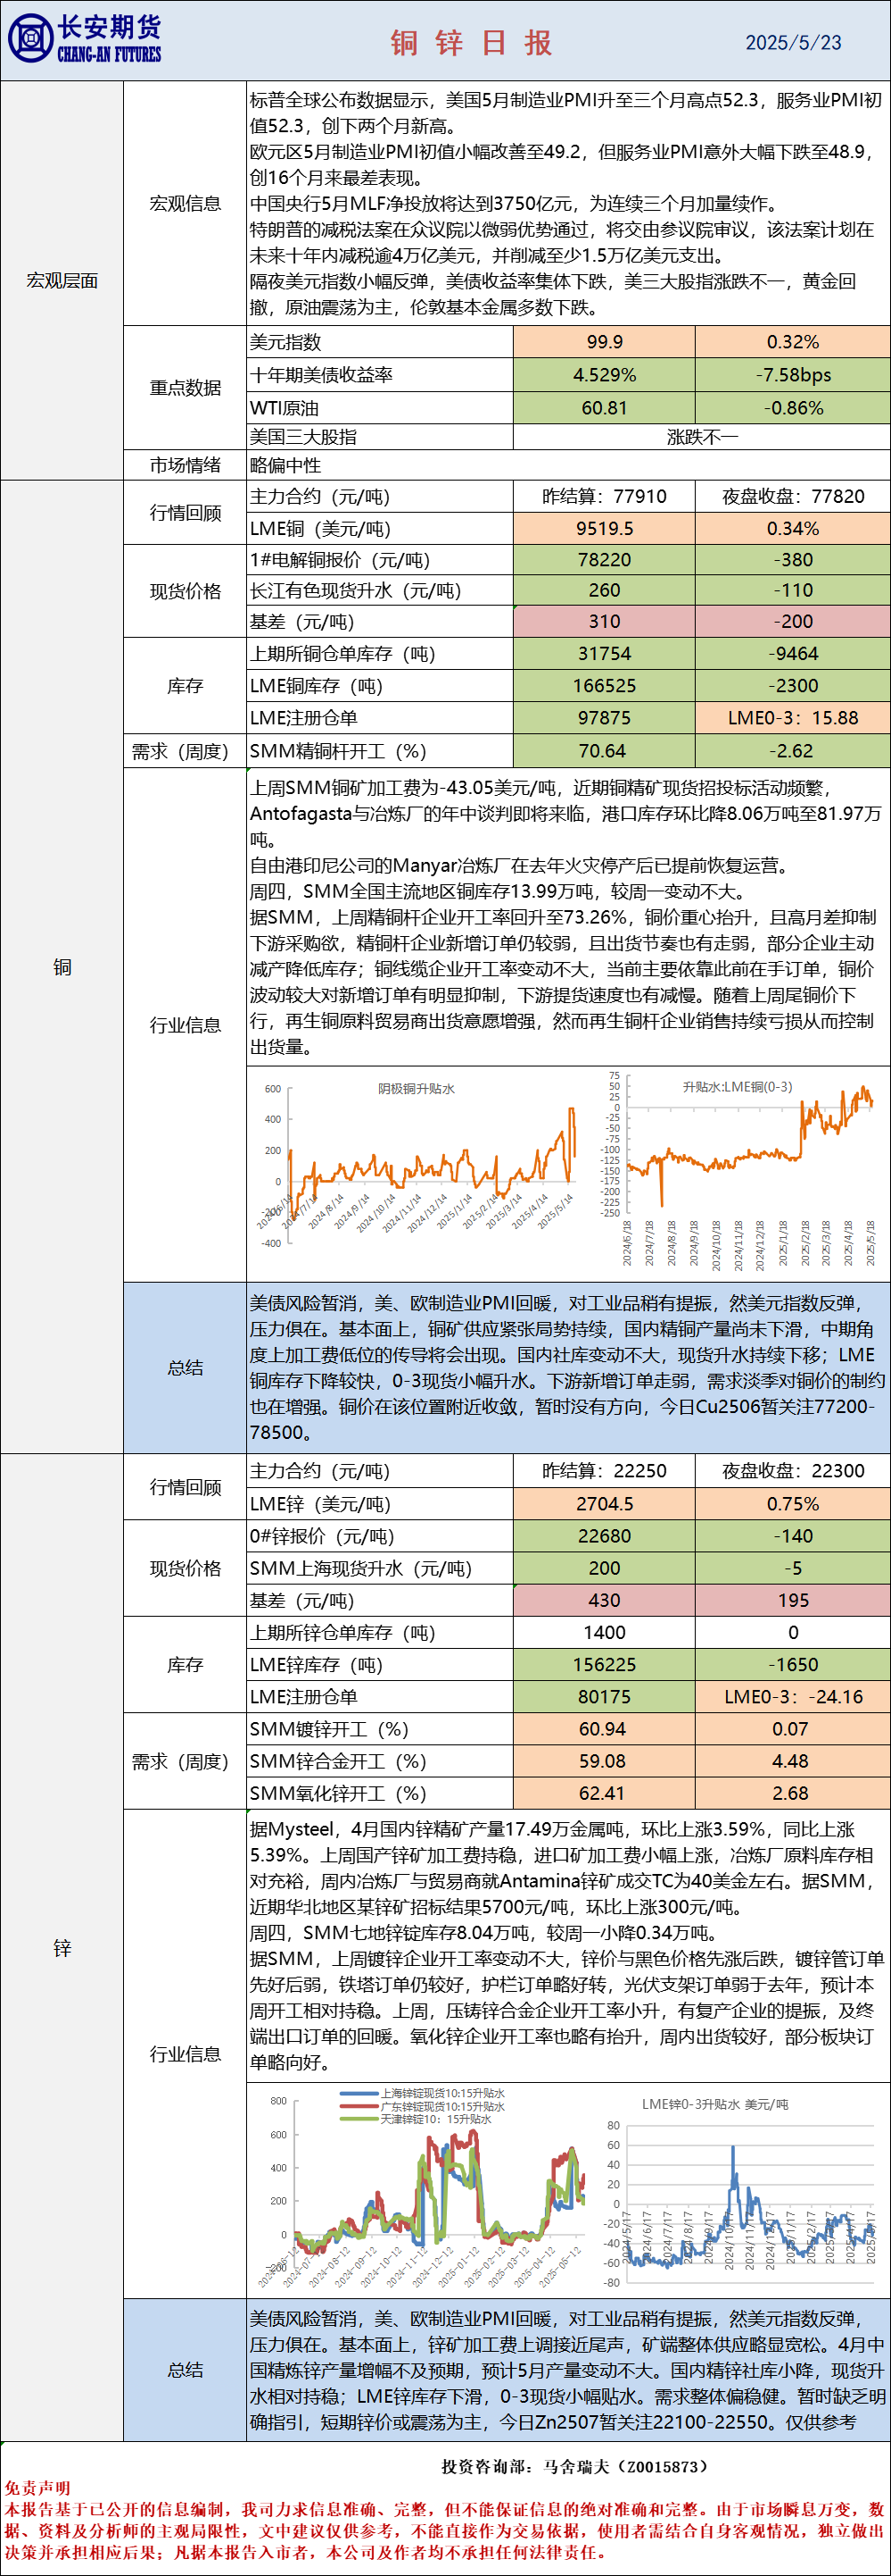Select the 0.32% dollar index change cell
This screenshot has height=2576, width=891.
pos(793,342)
